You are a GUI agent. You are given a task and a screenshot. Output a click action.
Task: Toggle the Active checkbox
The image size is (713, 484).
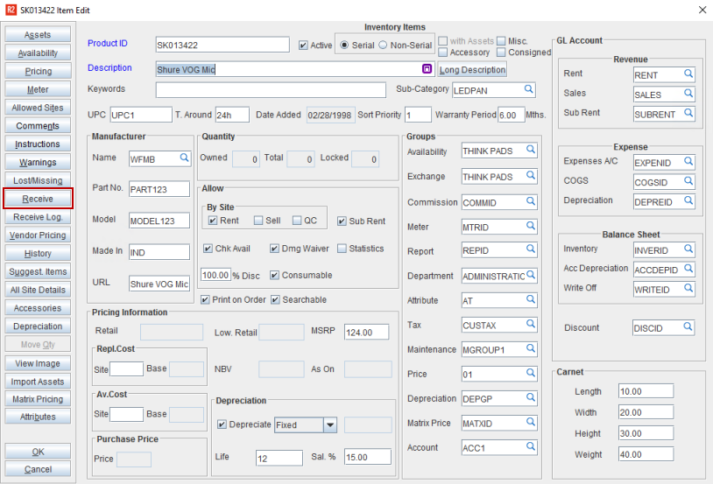(x=303, y=46)
